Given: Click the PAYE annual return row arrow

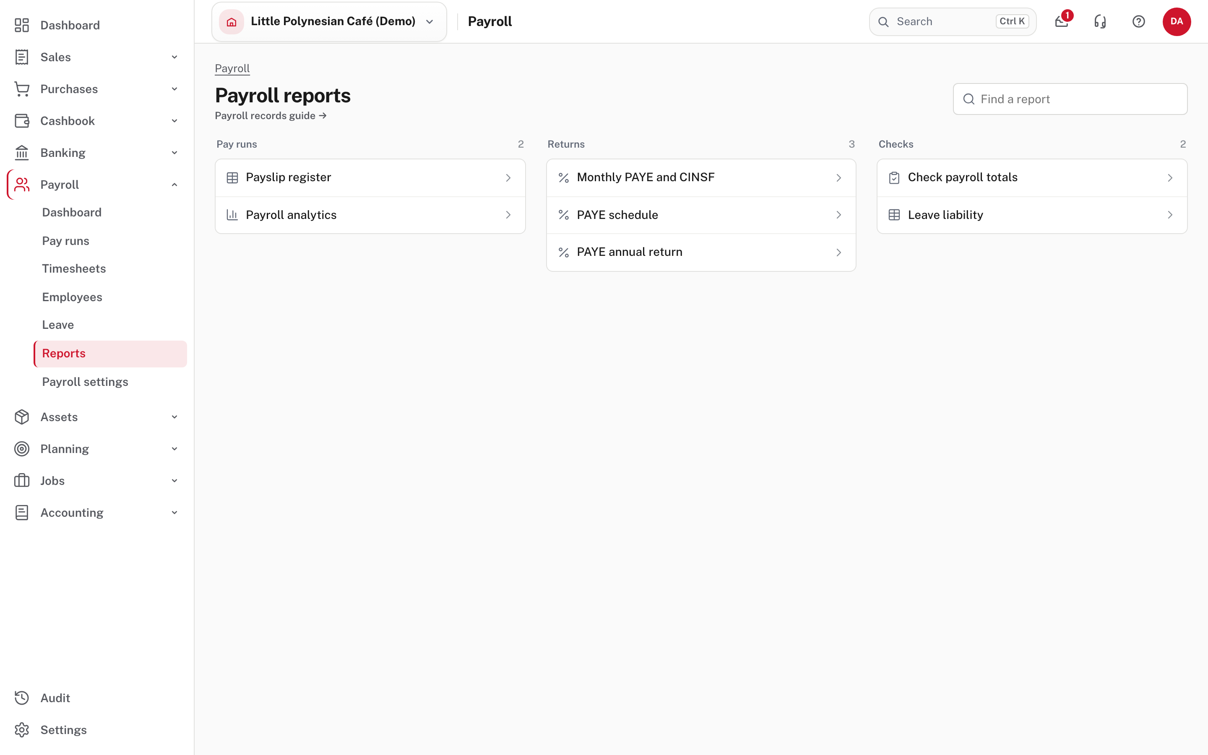Looking at the screenshot, I should tap(838, 252).
